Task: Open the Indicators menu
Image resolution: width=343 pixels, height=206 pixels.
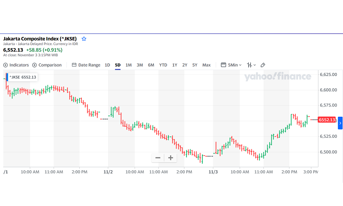Action: tap(16, 65)
